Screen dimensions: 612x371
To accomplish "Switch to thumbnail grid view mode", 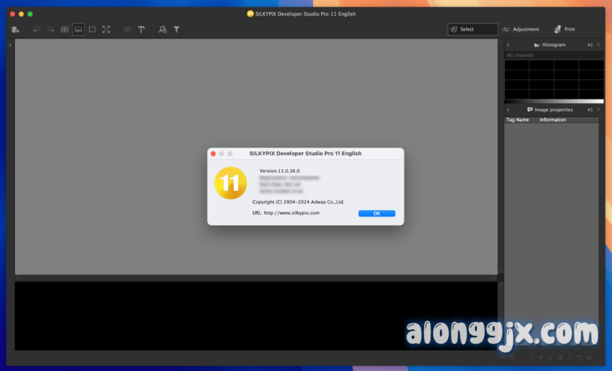I will pos(65,29).
